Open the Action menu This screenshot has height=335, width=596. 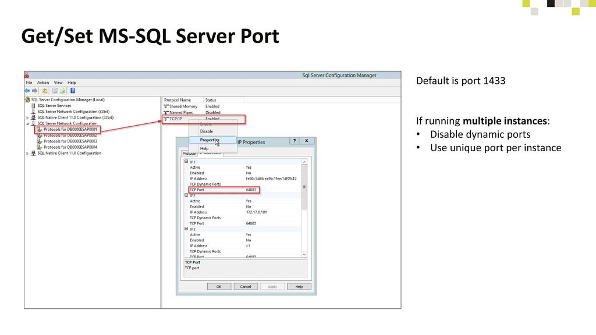(x=43, y=83)
